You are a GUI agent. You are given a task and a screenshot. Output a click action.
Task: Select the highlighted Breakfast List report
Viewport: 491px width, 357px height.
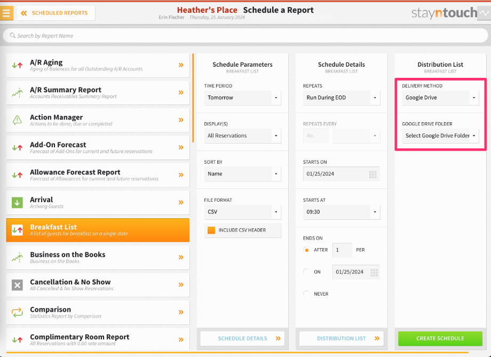pos(98,230)
